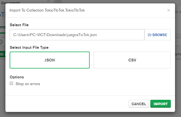Close the Documents tab behind the dialog
Image resolution: width=181 pixels, height=117 pixels.
point(48,1)
